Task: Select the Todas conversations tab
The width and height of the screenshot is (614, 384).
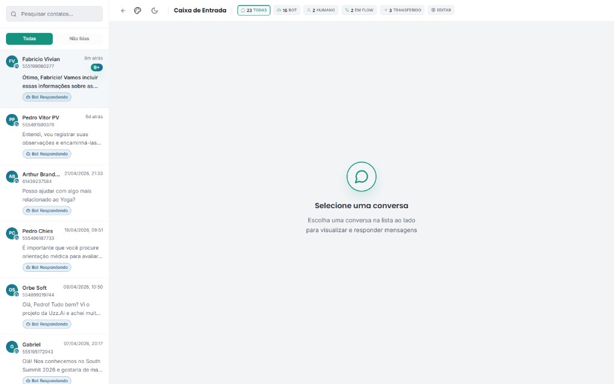Action: [x=29, y=39]
